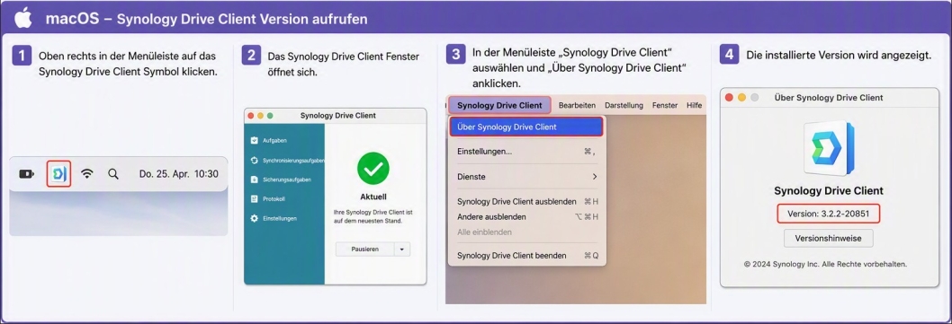
Task: Click the Protokoll log icon
Action: pos(254,198)
